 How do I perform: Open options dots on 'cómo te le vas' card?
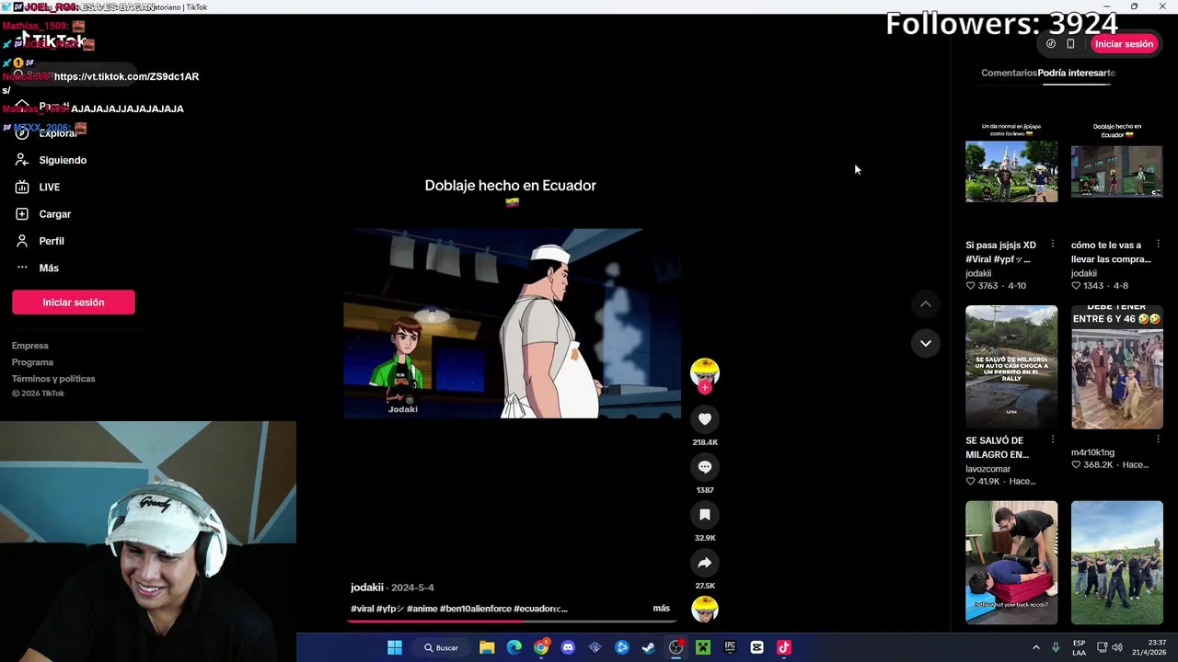click(1158, 245)
